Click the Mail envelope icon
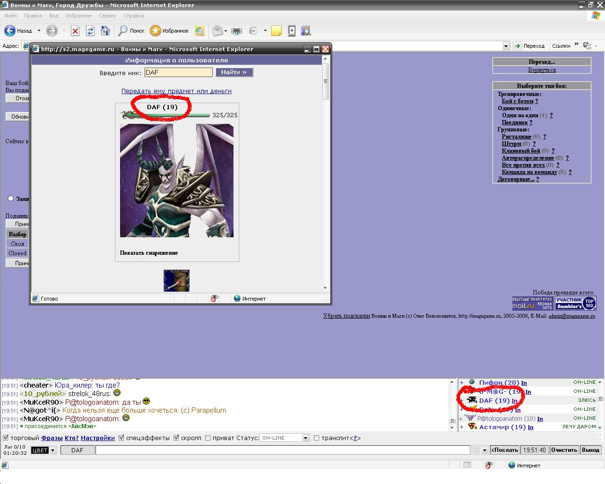 (x=217, y=31)
